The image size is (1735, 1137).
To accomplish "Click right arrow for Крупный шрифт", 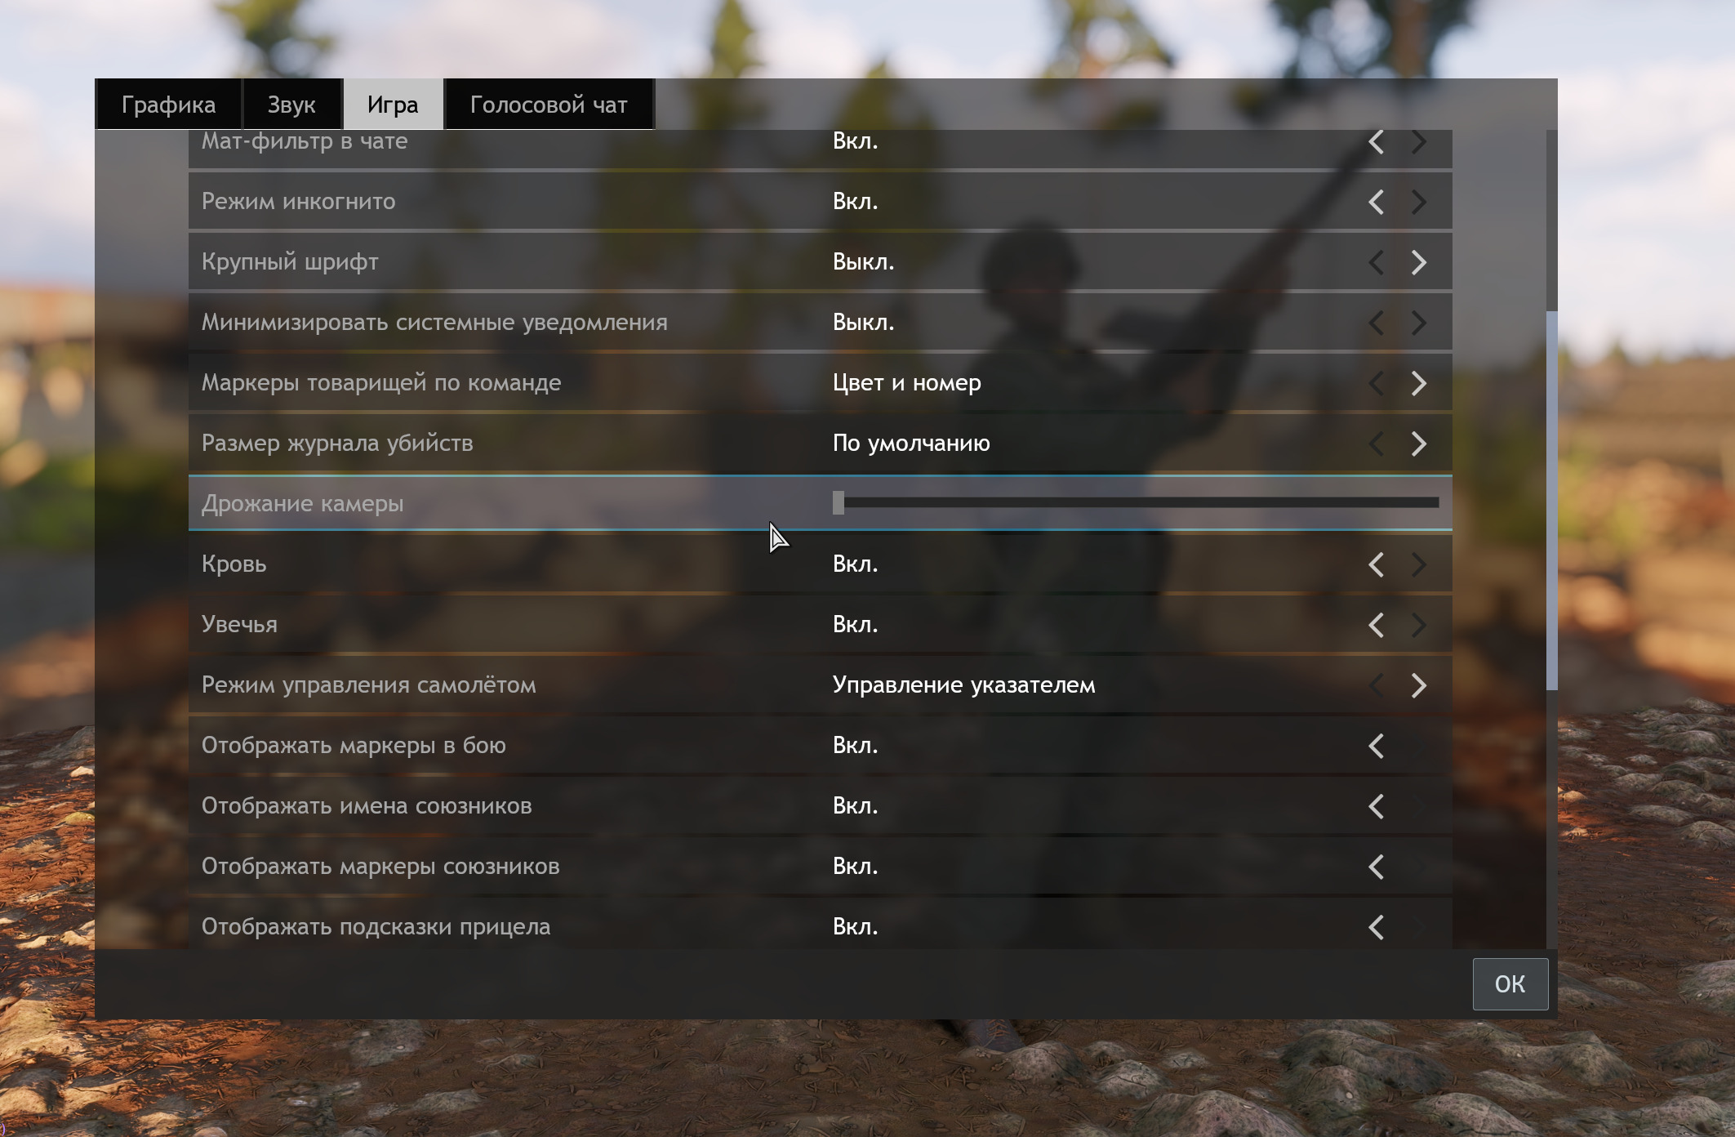I will pos(1419,262).
